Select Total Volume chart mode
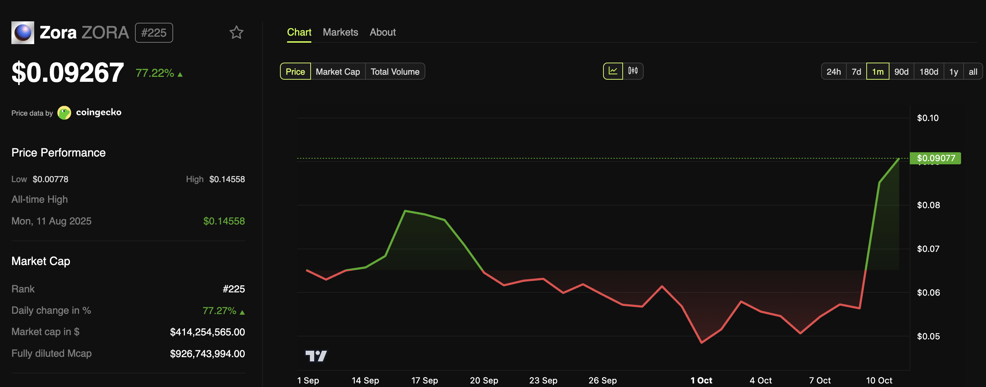986x387 pixels. coord(395,71)
